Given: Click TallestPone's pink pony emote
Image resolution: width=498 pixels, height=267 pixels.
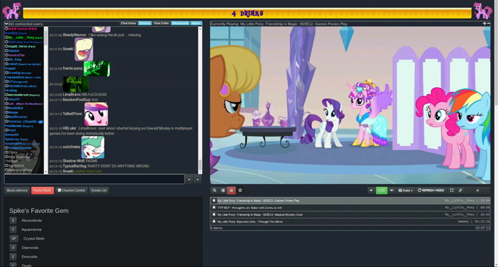Looking at the screenshot, I should [x=96, y=113].
